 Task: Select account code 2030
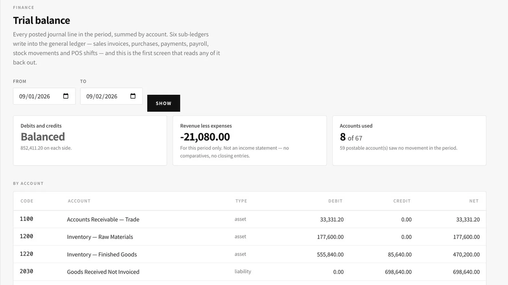click(x=26, y=271)
